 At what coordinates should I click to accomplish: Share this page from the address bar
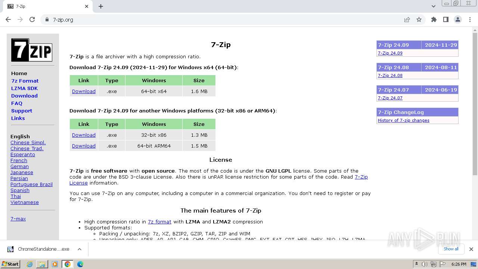pyautogui.click(x=407, y=20)
